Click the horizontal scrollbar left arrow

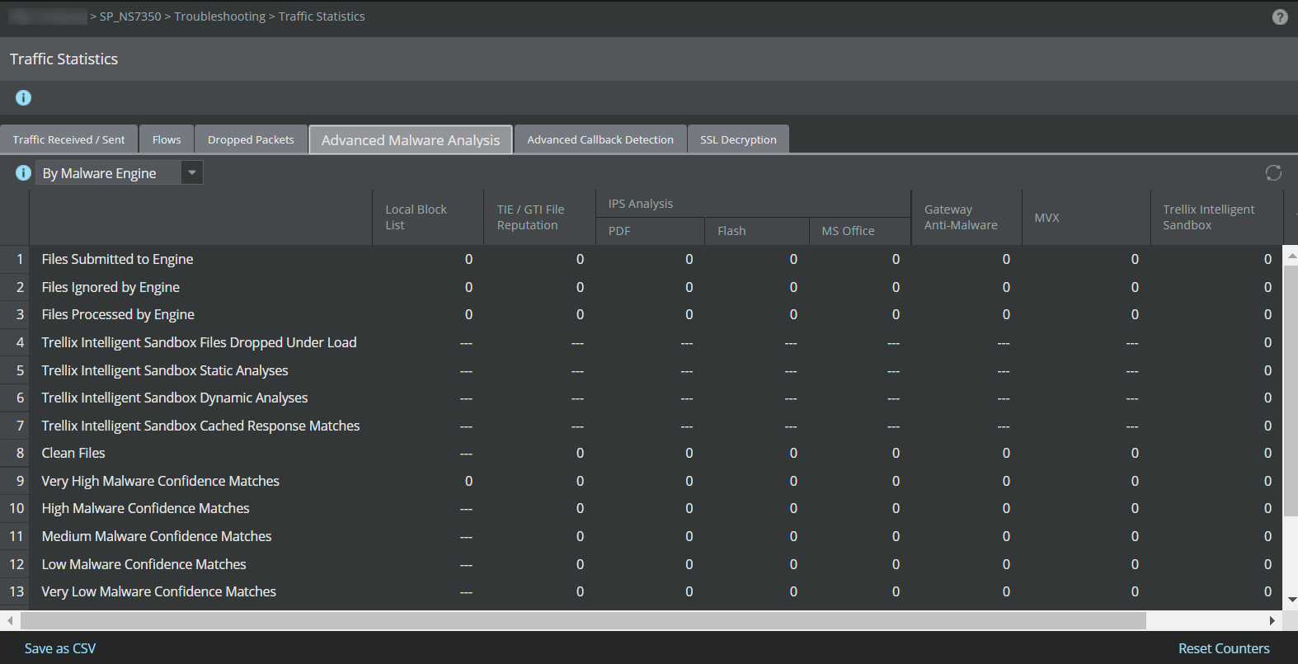[x=10, y=620]
